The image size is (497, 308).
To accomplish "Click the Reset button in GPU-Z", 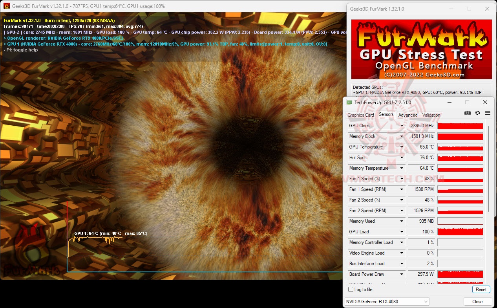I will (x=481, y=290).
